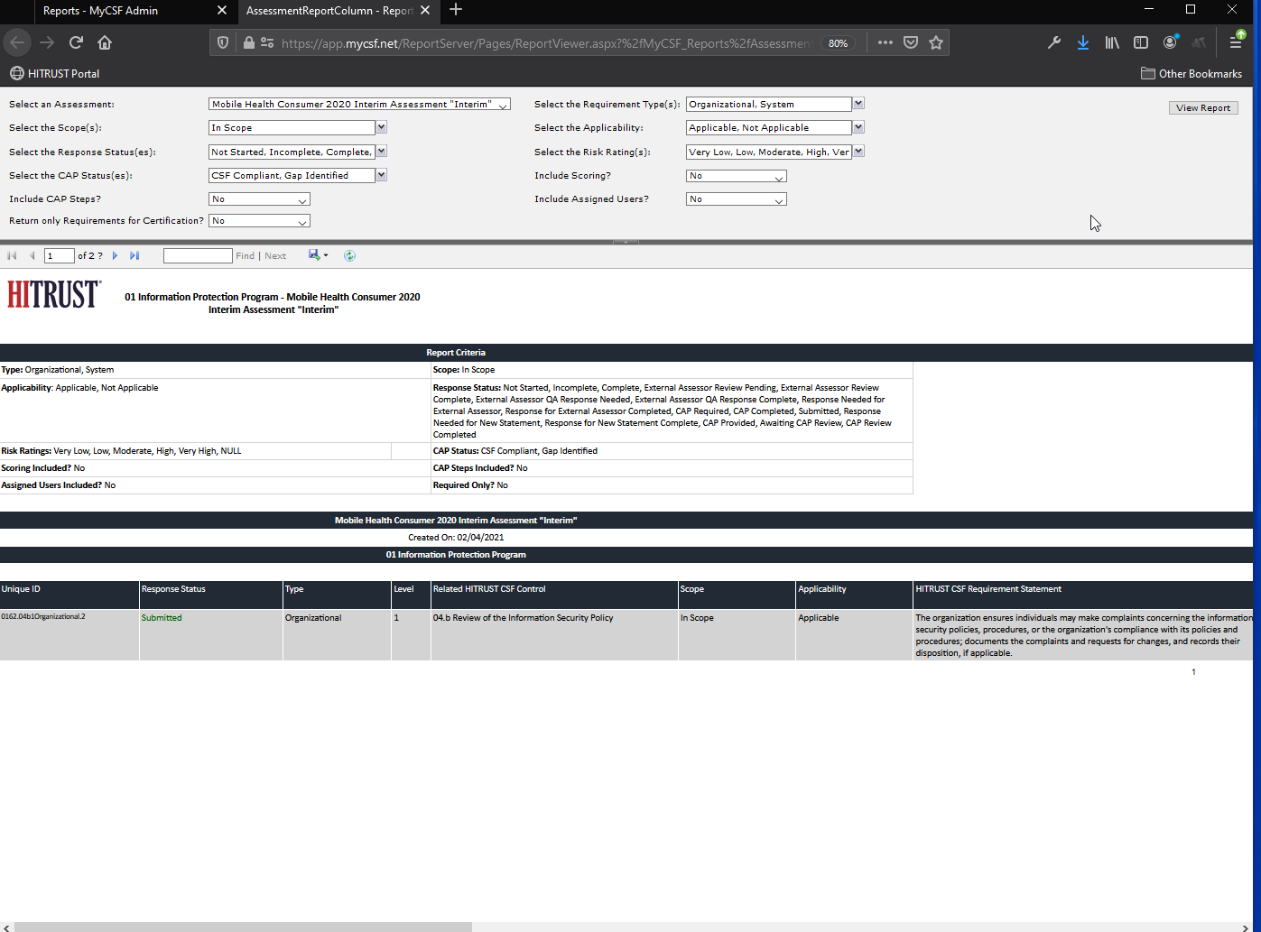Click the View Report button

click(x=1203, y=107)
